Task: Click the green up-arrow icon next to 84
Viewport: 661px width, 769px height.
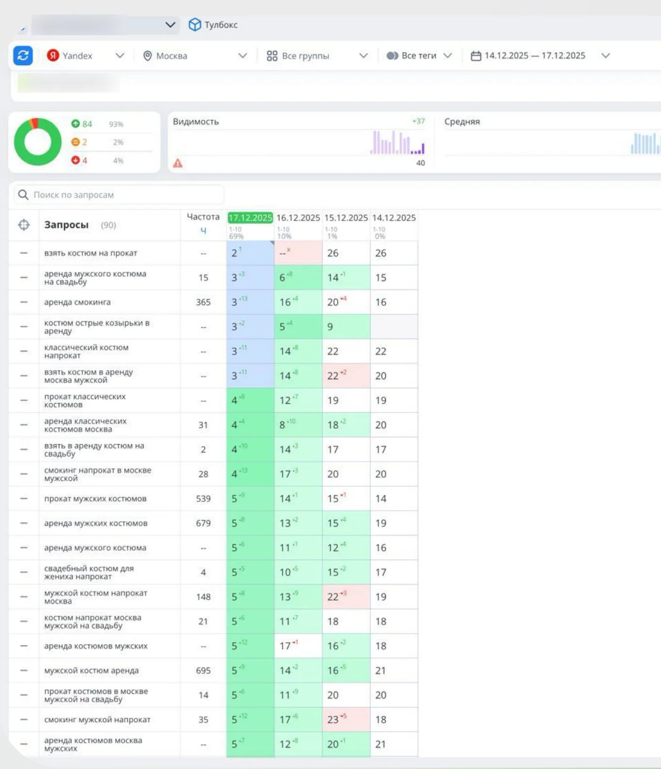Action: coord(76,124)
